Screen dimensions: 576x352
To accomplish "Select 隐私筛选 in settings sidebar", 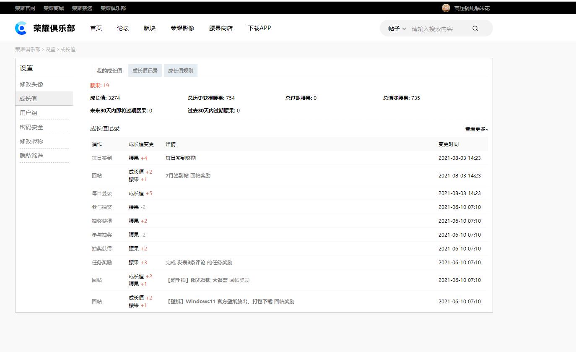I will 31,156.
